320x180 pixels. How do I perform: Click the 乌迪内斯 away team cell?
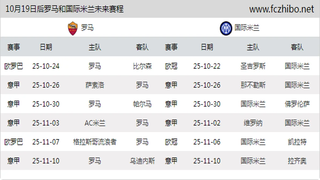[142, 161]
